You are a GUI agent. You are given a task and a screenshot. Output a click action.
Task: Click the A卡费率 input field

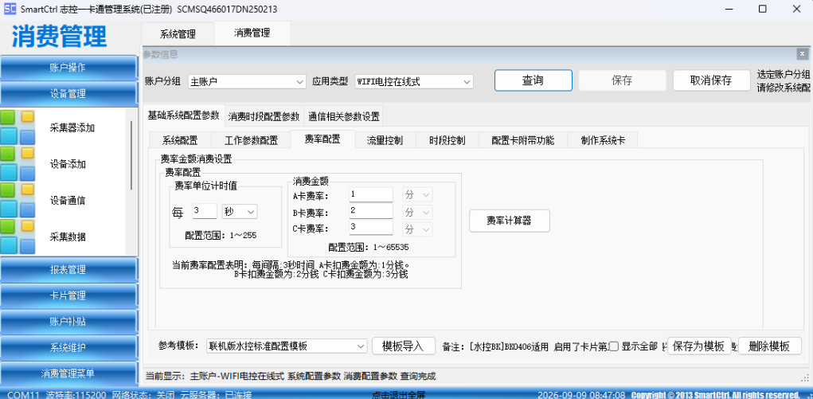tap(371, 195)
